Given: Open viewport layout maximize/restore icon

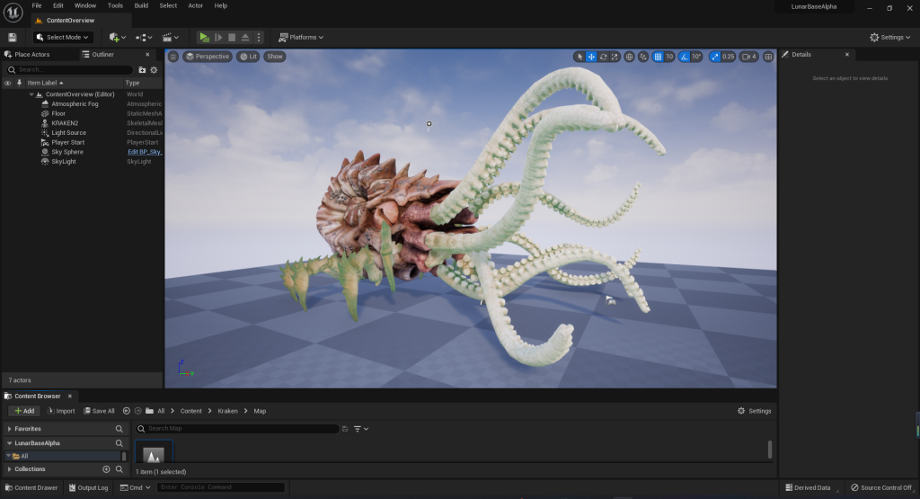Looking at the screenshot, I should pos(768,57).
